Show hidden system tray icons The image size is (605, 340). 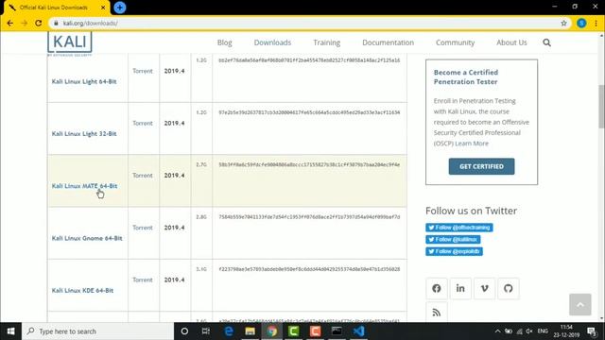click(x=498, y=331)
